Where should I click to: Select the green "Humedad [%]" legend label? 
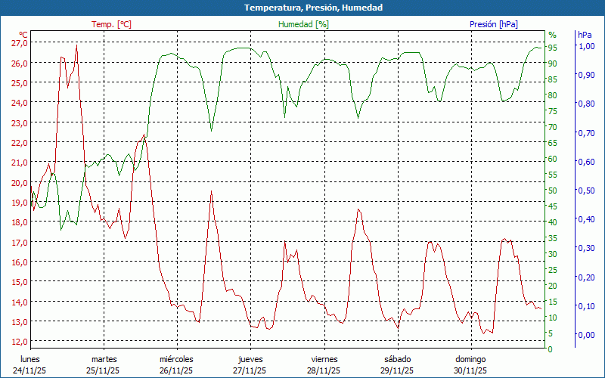coord(303,24)
